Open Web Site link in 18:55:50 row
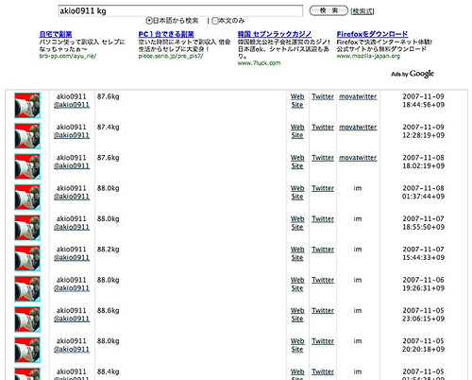Viewport: 472px width, 380px height. tap(297, 223)
